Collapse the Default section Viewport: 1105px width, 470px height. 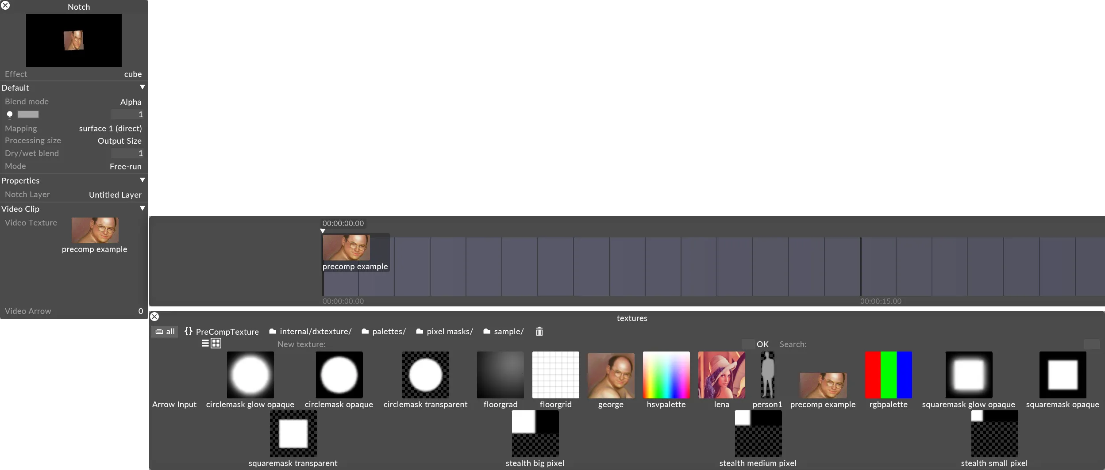pyautogui.click(x=142, y=88)
